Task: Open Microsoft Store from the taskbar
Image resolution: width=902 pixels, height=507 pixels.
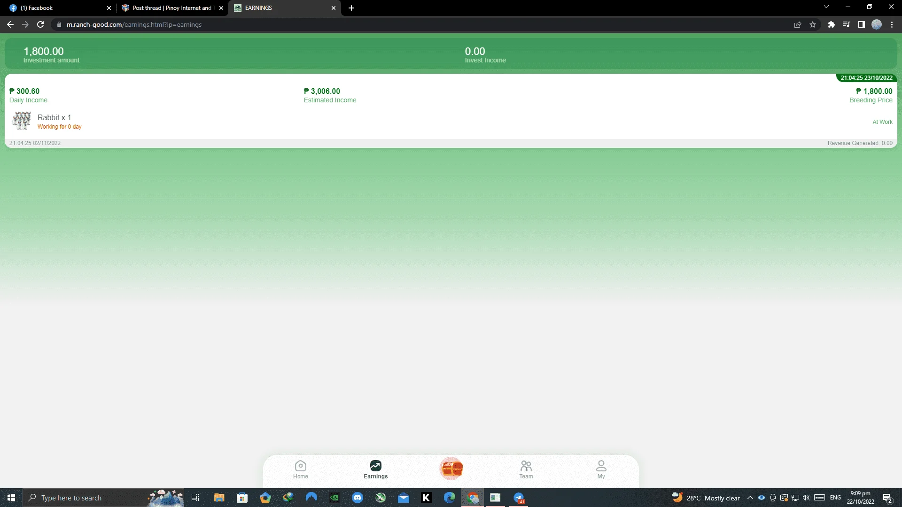Action: click(x=242, y=498)
